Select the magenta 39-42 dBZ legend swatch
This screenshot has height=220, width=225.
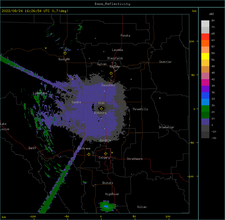click(205, 82)
